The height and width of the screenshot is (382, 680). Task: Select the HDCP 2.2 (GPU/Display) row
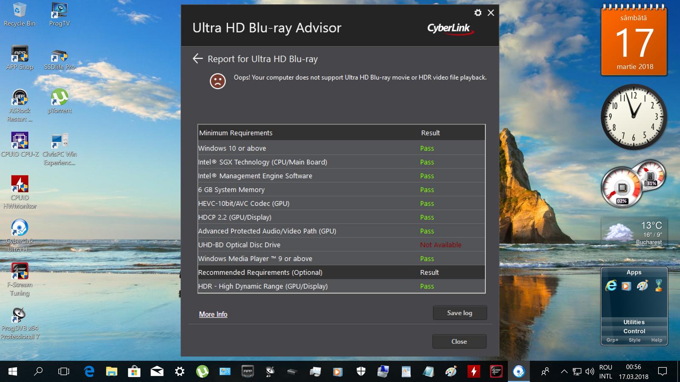pos(341,217)
